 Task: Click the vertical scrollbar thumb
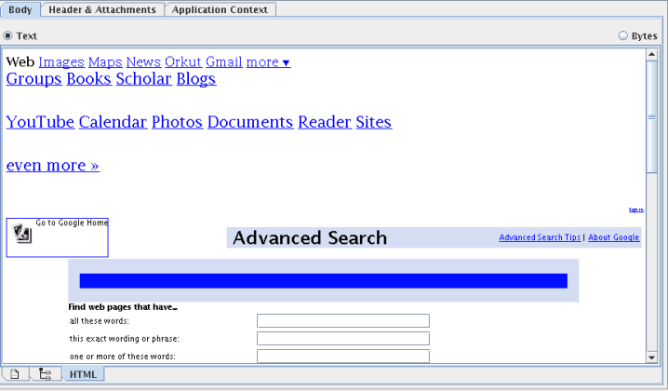coord(651,116)
